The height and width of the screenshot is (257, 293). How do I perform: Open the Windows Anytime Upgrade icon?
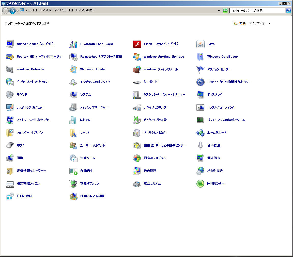(137, 57)
